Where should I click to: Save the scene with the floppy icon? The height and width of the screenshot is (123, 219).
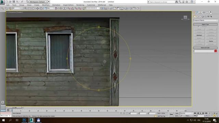pos(14,2)
